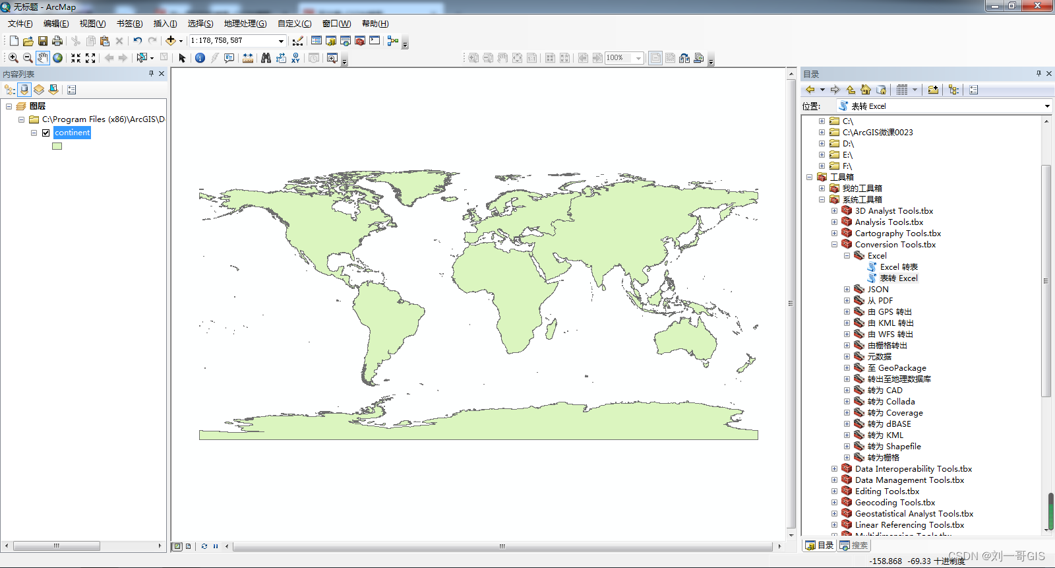1055x568 pixels.
Task: Expand the Data Management Tools.tbx node
Action: pos(835,480)
